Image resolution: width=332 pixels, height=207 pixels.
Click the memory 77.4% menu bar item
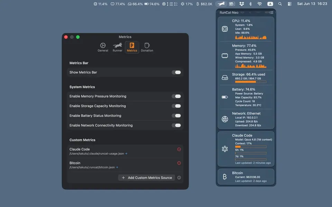tap(118, 4)
